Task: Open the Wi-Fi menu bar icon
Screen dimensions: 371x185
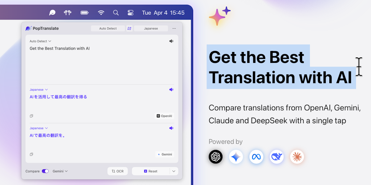Action: 101,13
